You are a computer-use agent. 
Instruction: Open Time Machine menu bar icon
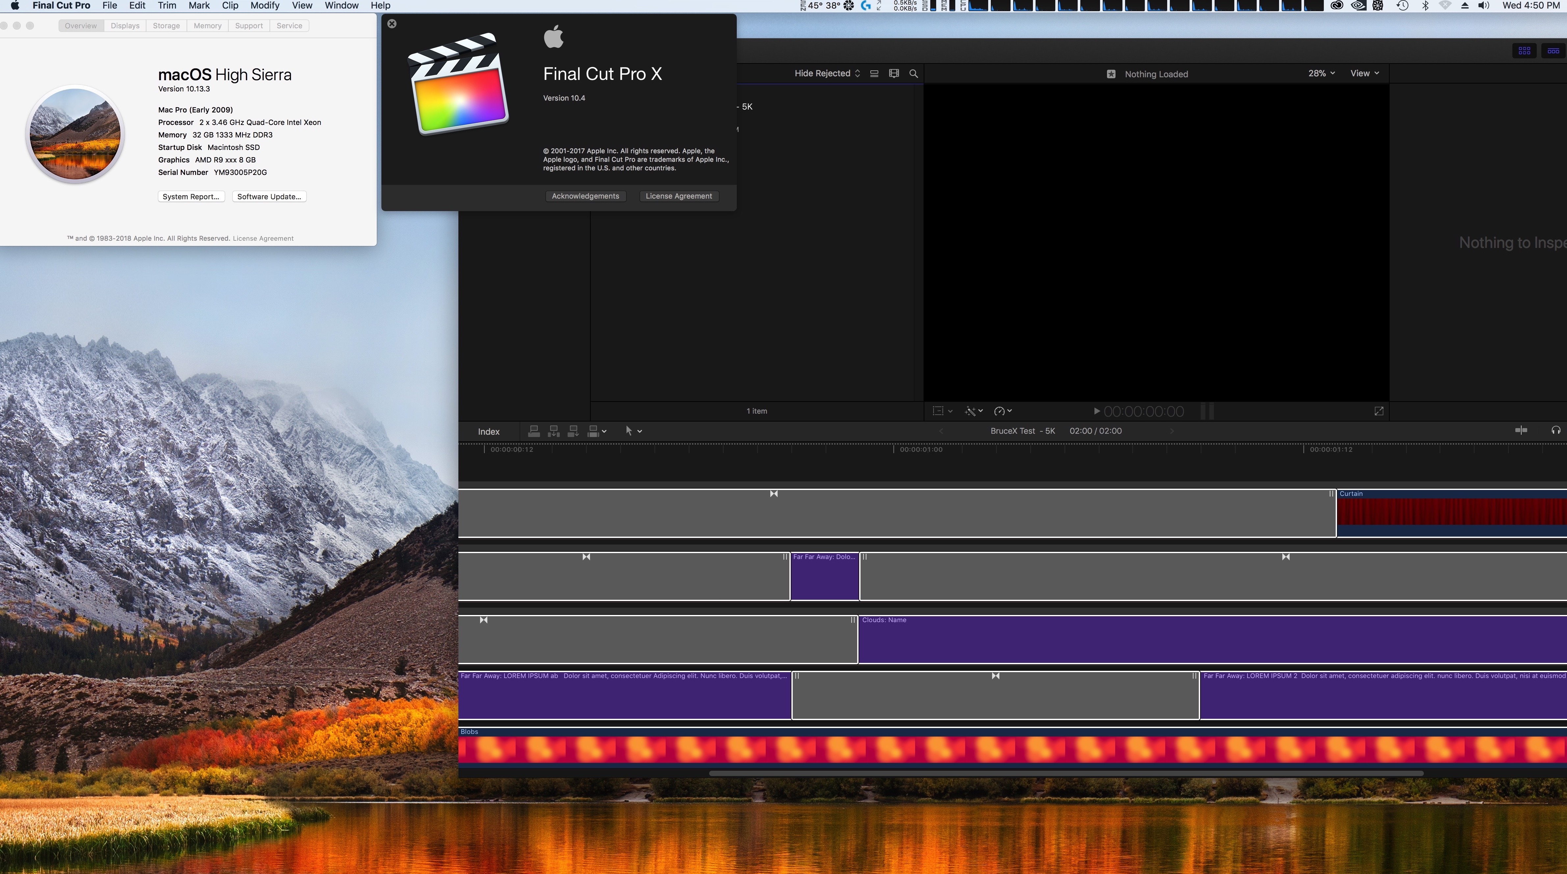pos(1401,6)
